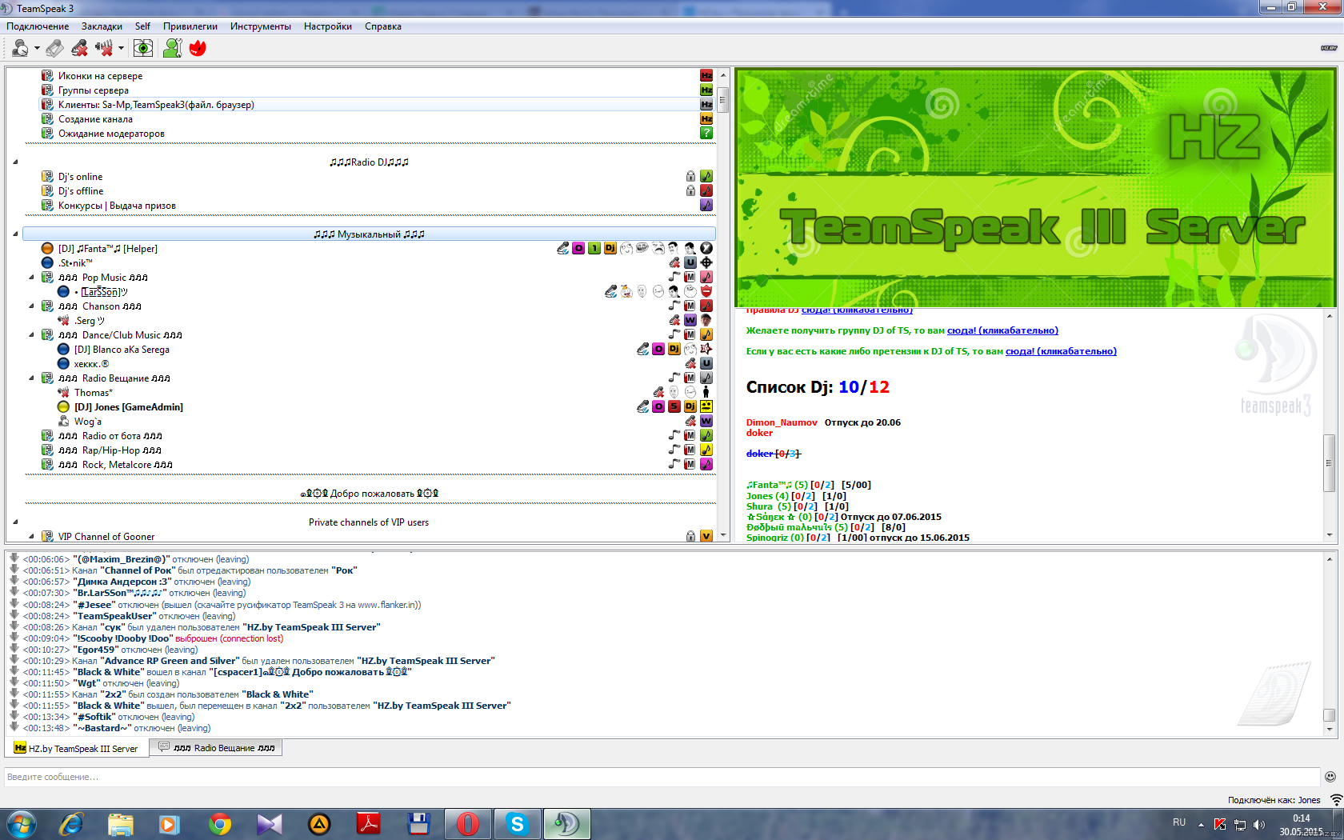Click the U badge on St•nik's row
Screen dimensions: 1344x840
click(690, 263)
